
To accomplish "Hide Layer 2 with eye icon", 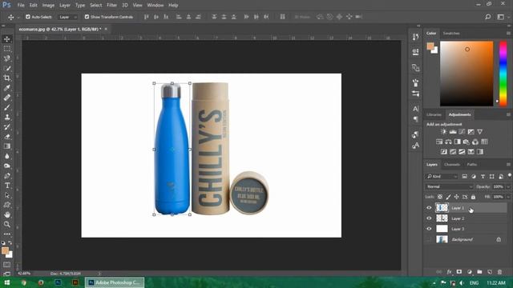I will pyautogui.click(x=429, y=218).
